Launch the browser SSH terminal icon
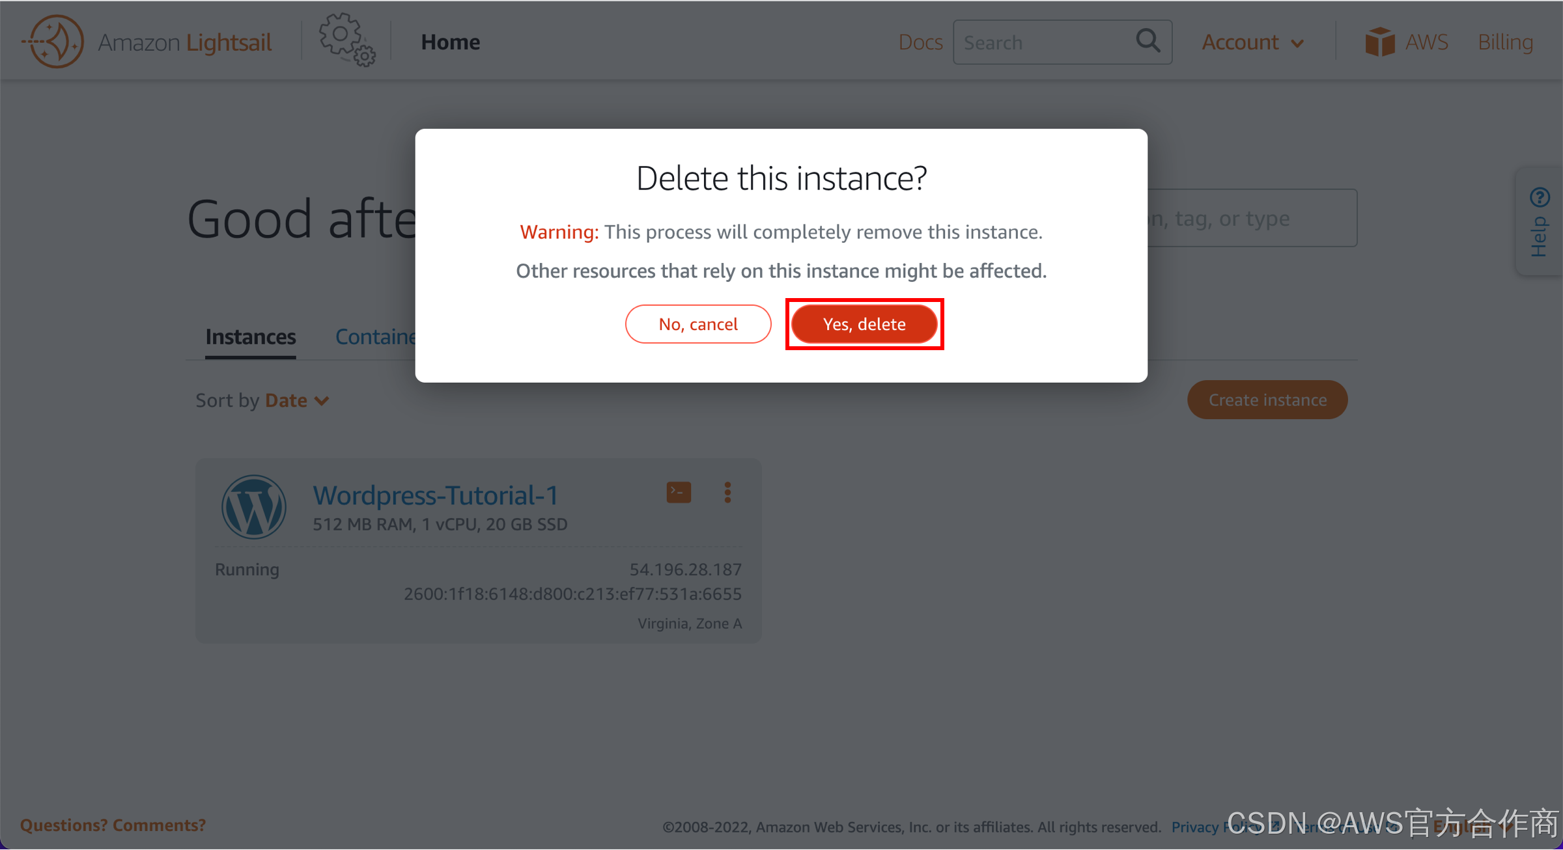 click(x=678, y=493)
